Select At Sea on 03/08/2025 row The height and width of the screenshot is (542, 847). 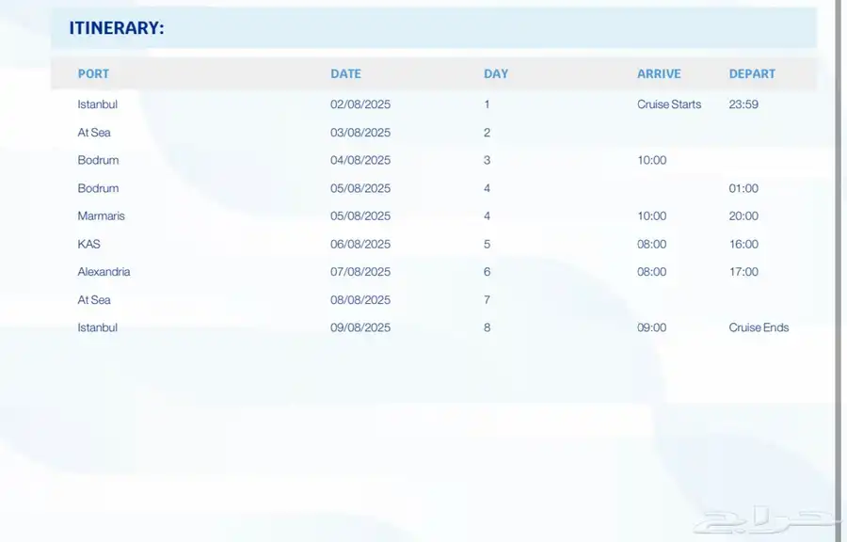pos(94,133)
